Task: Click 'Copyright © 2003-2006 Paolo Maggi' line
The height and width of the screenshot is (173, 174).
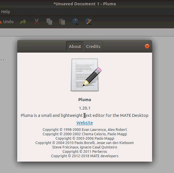Action: 85,138
